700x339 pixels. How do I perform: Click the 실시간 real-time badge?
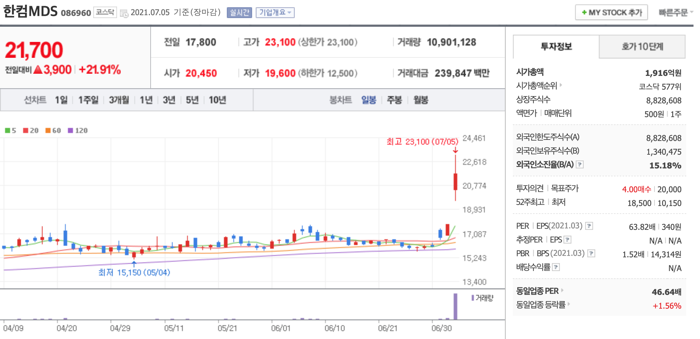point(239,13)
